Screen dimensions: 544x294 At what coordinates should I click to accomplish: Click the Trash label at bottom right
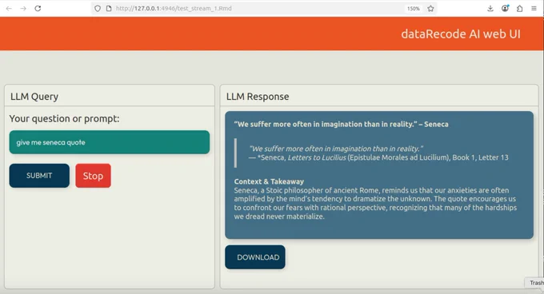[536, 283]
